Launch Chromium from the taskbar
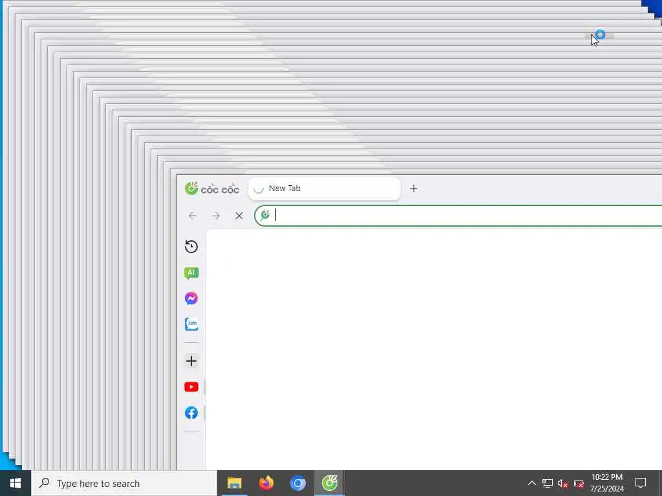The height and width of the screenshot is (496, 662). tap(297, 483)
